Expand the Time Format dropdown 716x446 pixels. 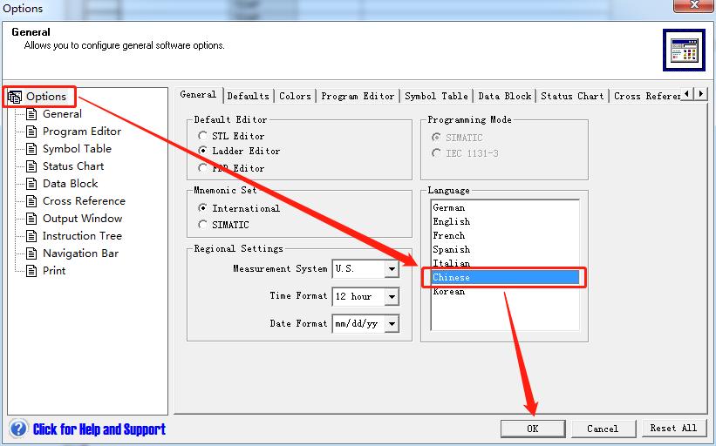click(392, 297)
